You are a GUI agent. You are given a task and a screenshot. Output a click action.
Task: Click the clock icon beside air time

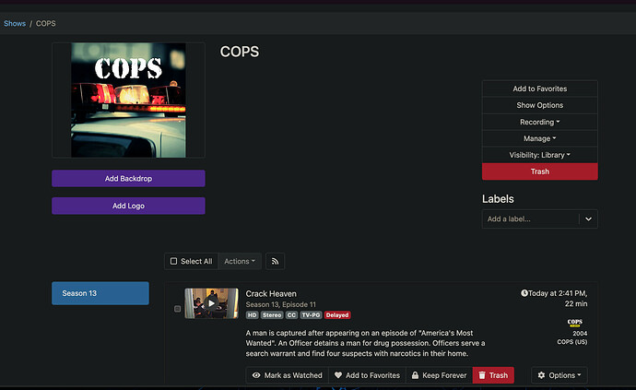(524, 293)
